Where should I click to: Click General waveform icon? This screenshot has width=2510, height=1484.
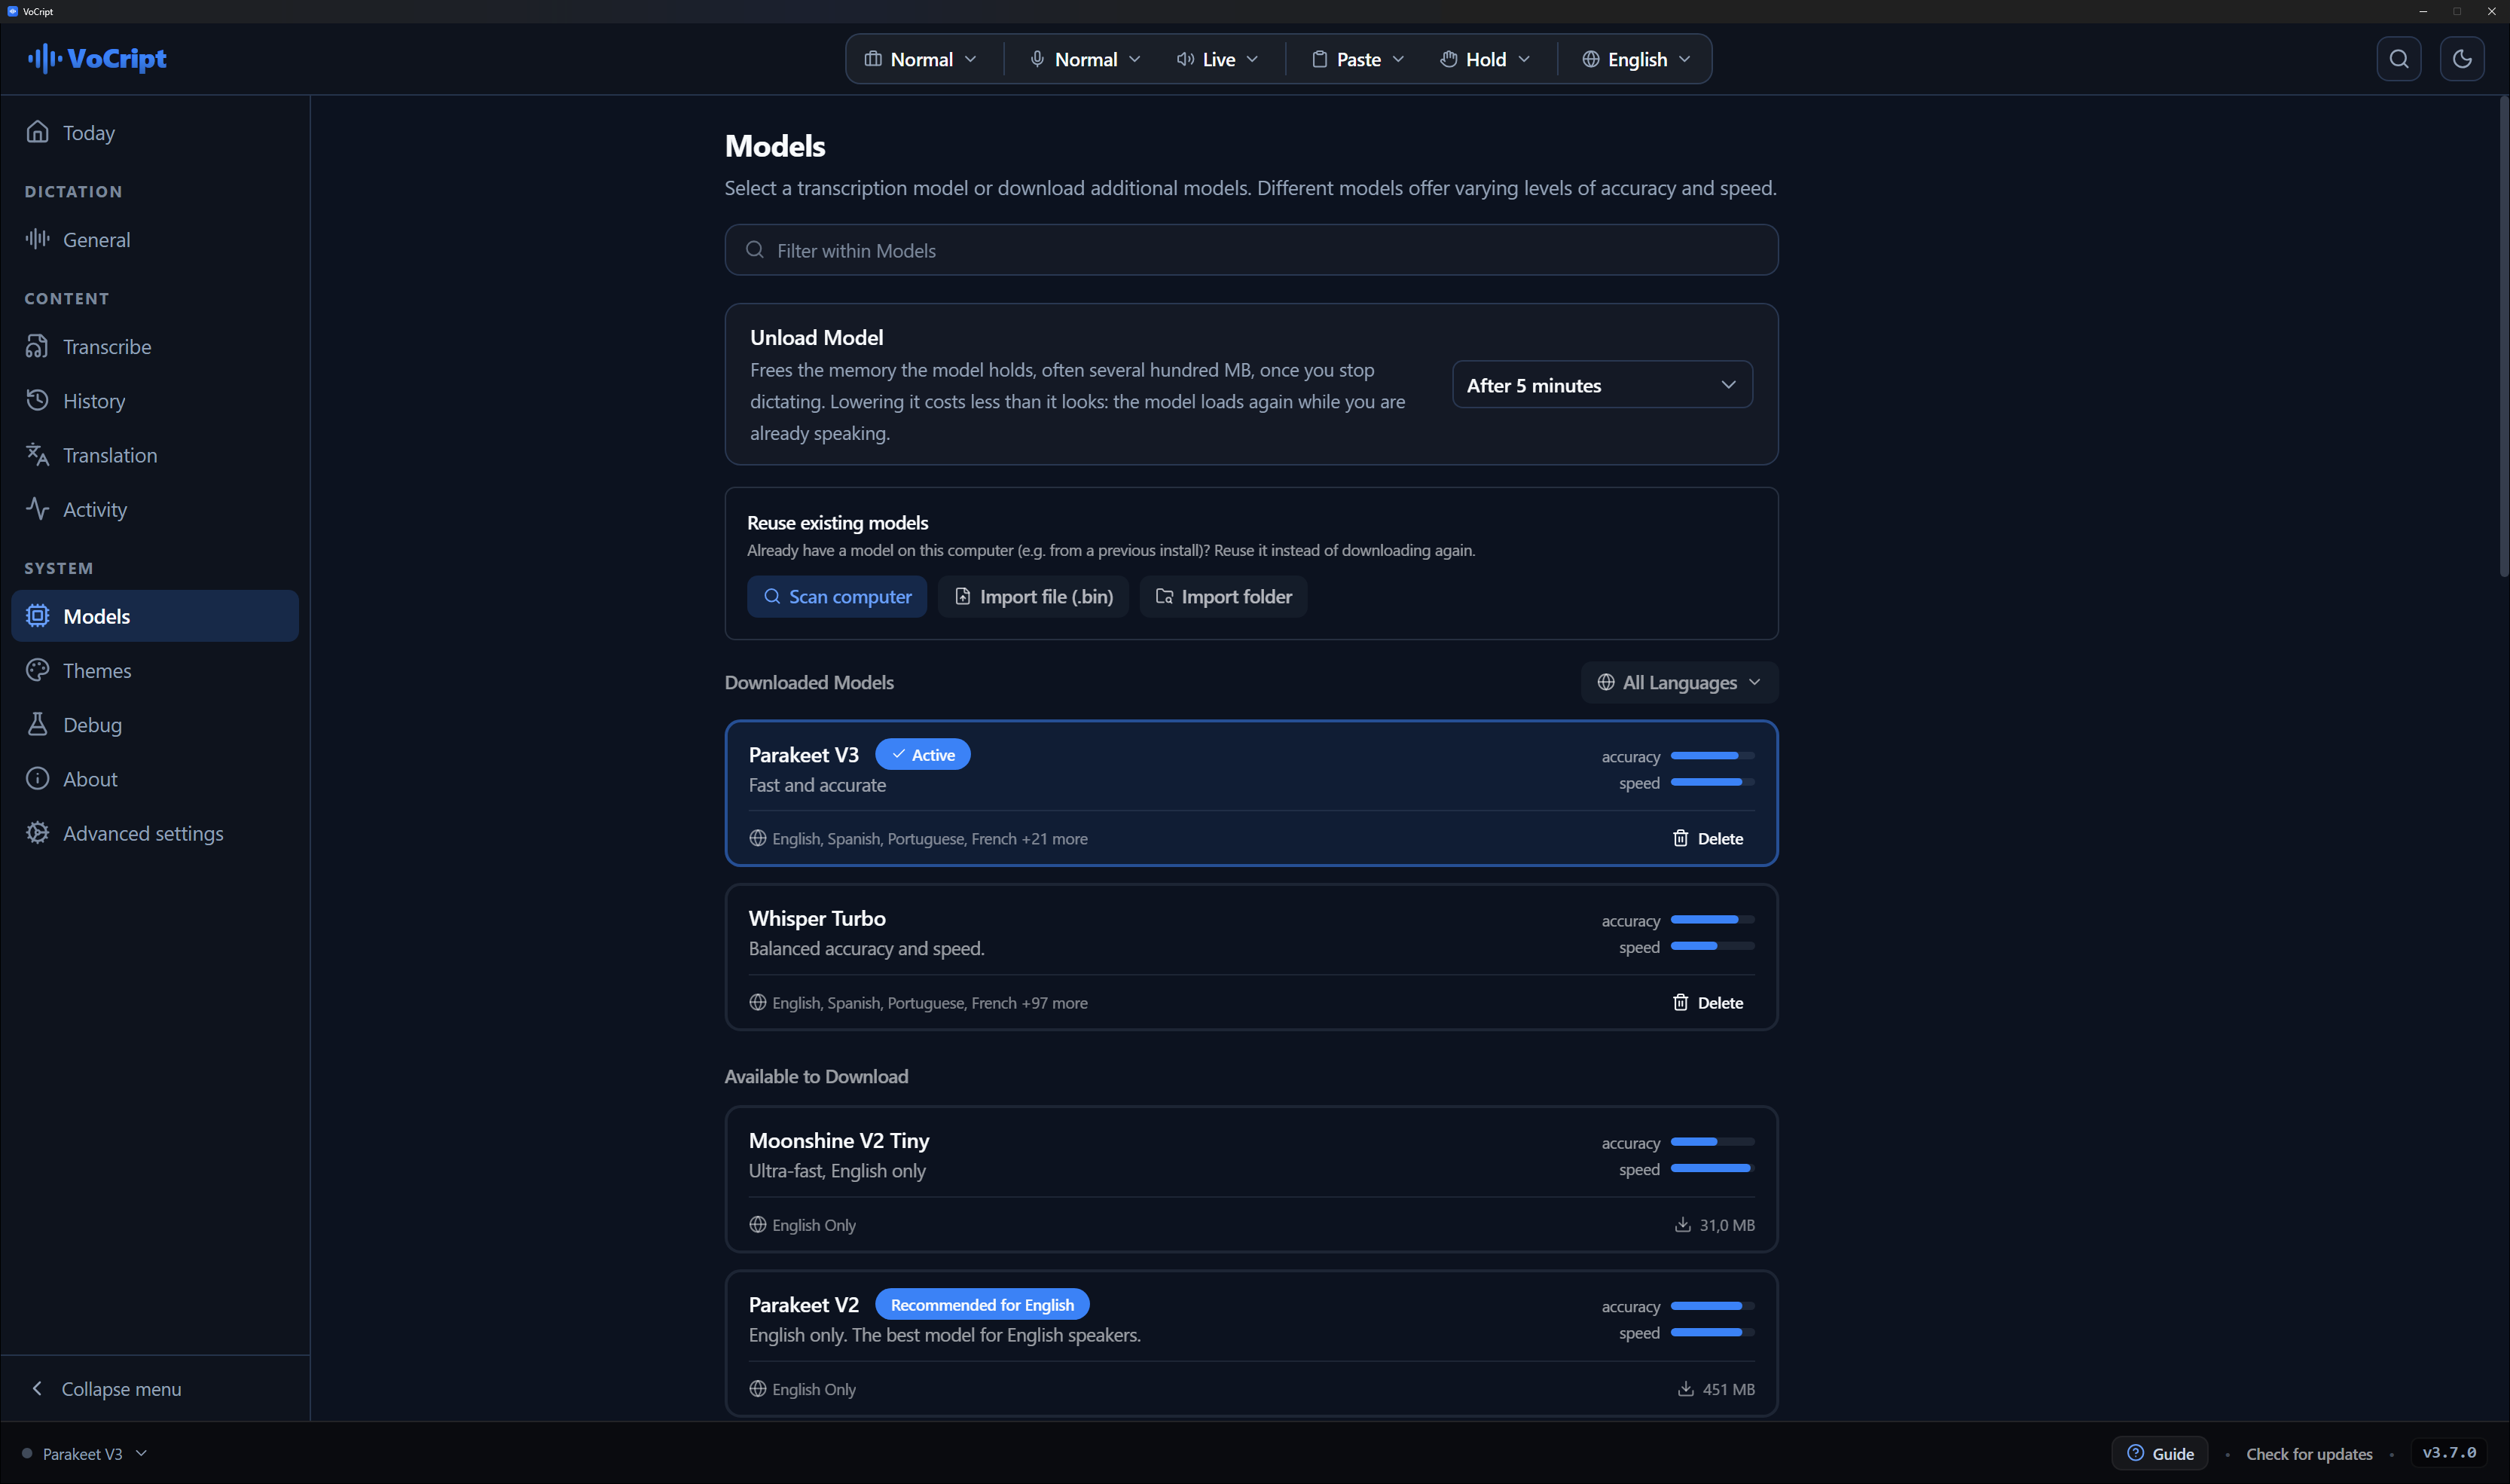[x=37, y=238]
